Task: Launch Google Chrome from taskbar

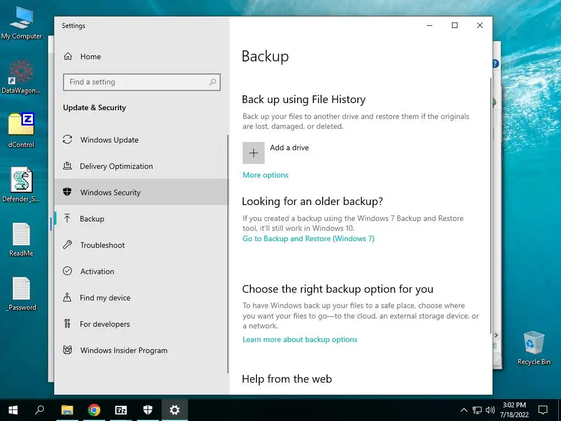Action: click(94, 410)
